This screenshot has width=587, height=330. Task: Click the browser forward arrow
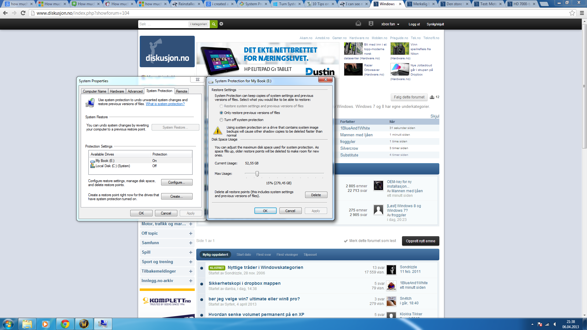(14, 13)
